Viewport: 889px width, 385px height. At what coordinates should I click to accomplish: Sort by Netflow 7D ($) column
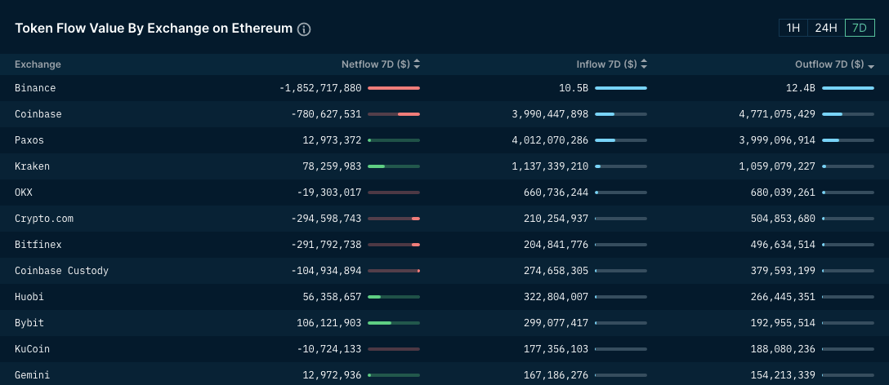[381, 64]
